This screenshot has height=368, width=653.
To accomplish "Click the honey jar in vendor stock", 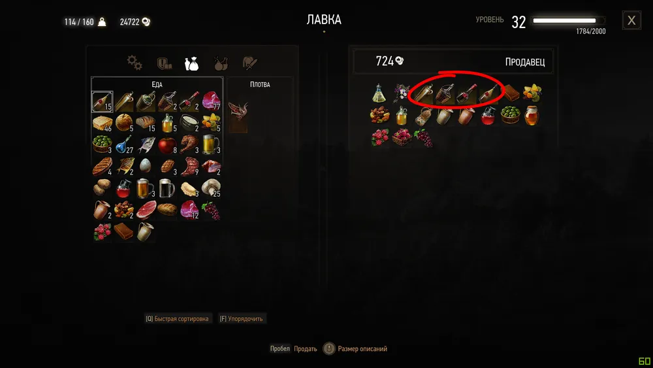I will pos(532,116).
